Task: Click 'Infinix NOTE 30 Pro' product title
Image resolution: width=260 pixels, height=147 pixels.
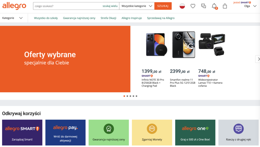Action: tap(153, 83)
